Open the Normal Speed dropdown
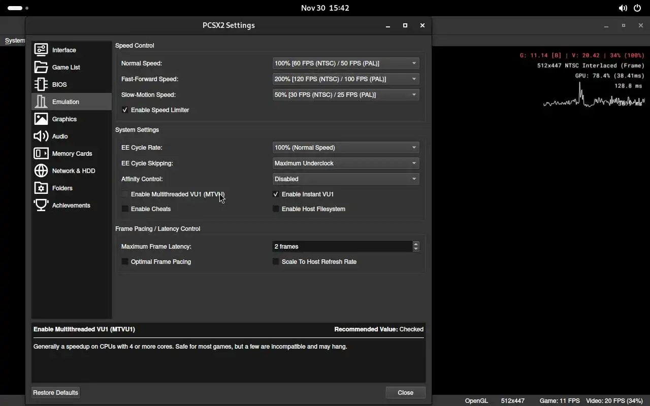Screen dimensions: 650x406 point(346,63)
